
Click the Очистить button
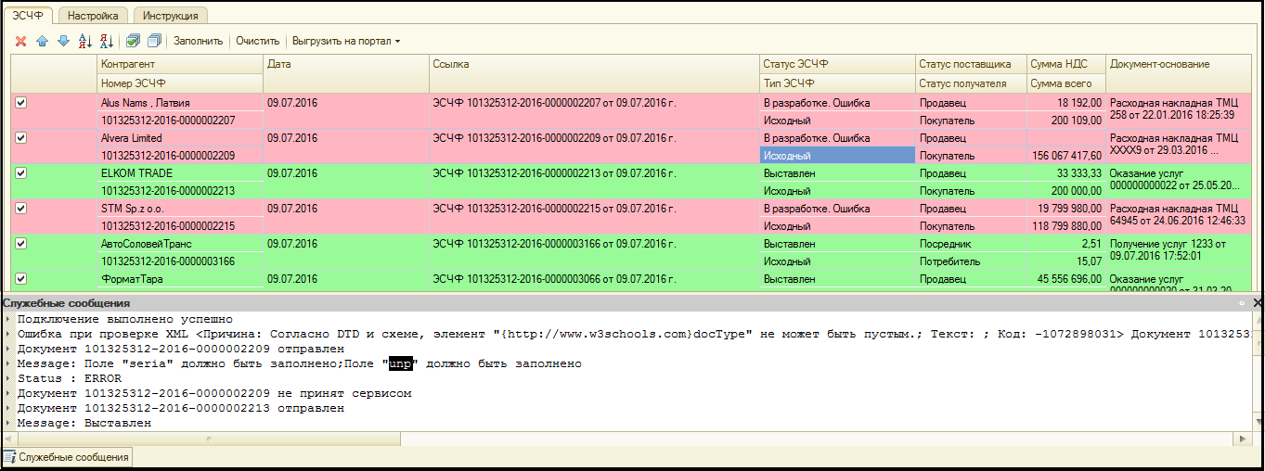tap(257, 41)
